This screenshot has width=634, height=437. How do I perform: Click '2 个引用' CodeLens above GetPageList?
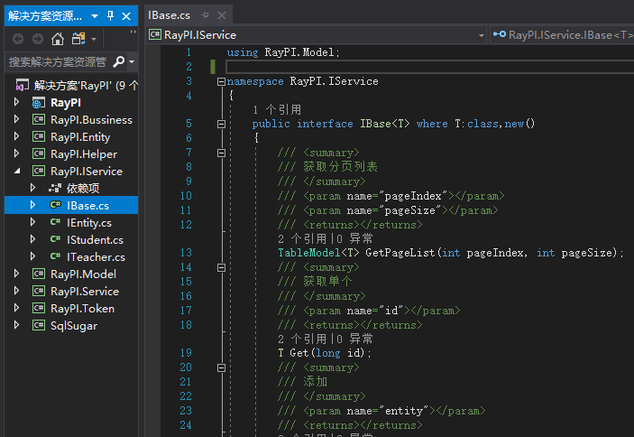coord(302,238)
